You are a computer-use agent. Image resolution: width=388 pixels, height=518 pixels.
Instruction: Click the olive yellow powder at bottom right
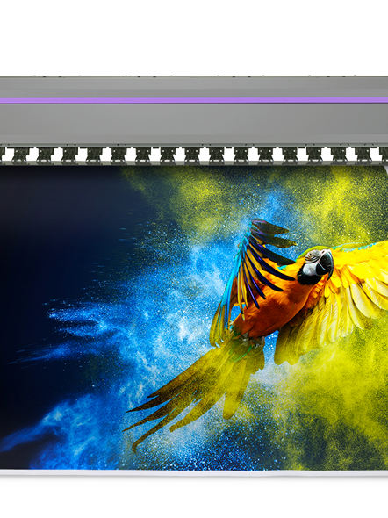[330, 423]
